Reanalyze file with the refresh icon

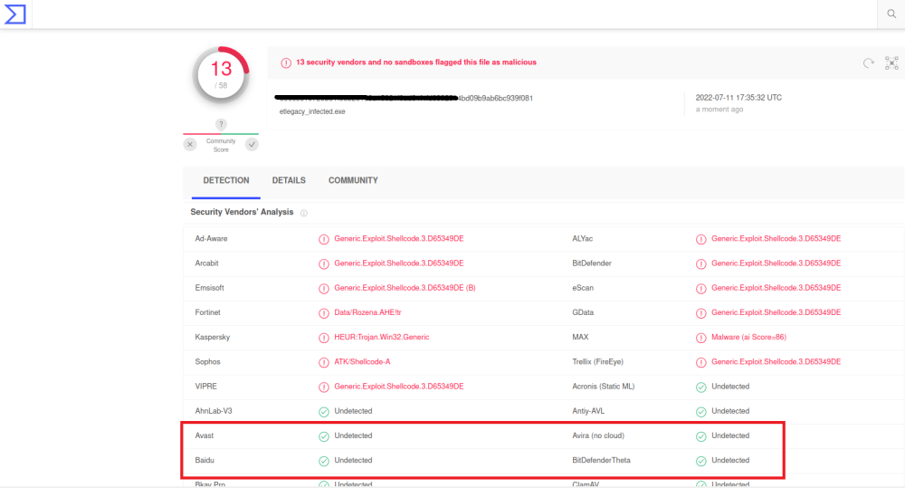pos(868,63)
